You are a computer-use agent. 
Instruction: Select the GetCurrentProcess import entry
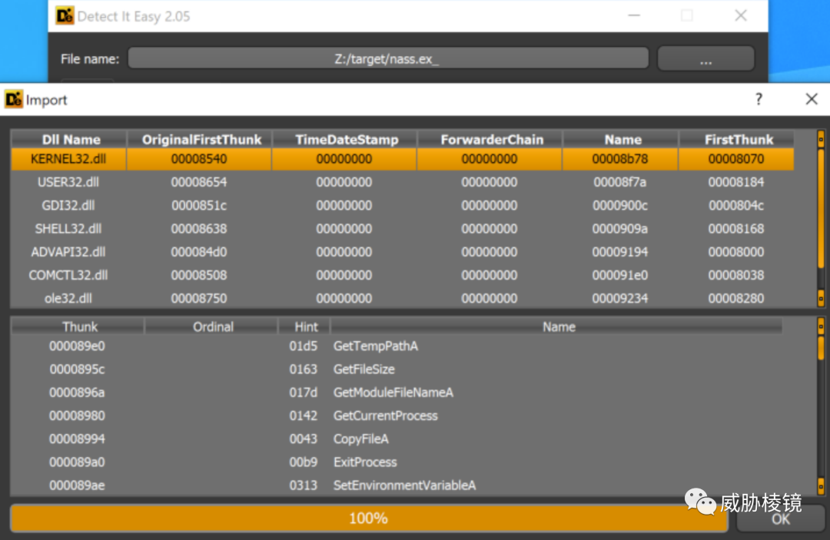(397, 416)
